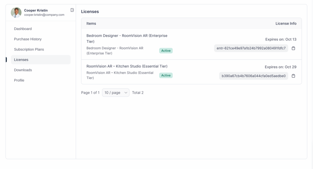This screenshot has width=313, height=169.
Task: Go to Purchase History
Action: pos(28,39)
